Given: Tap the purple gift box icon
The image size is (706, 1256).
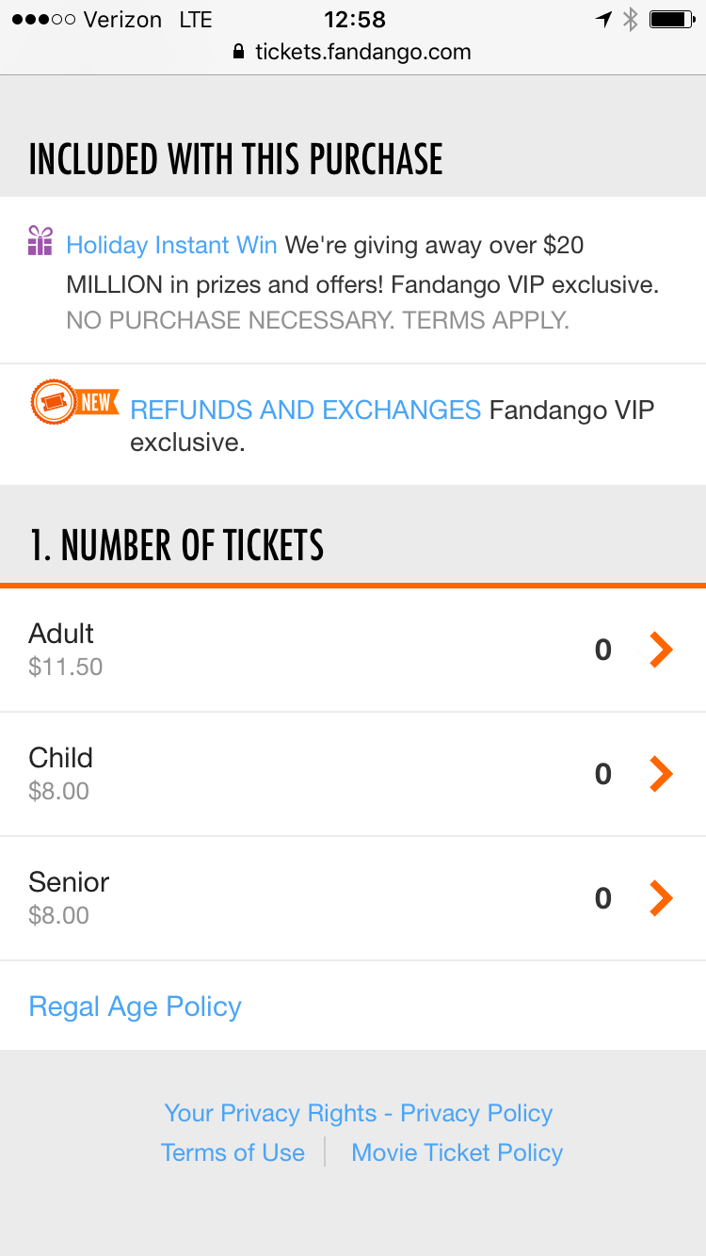Looking at the screenshot, I should point(40,241).
